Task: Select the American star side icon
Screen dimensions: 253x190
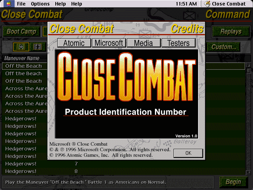Action: [x=21, y=47]
